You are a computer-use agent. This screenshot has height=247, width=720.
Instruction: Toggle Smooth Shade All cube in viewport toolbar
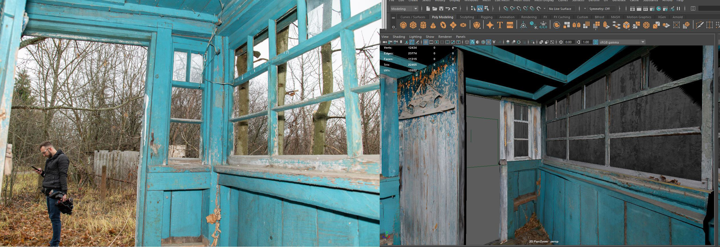click(x=472, y=42)
